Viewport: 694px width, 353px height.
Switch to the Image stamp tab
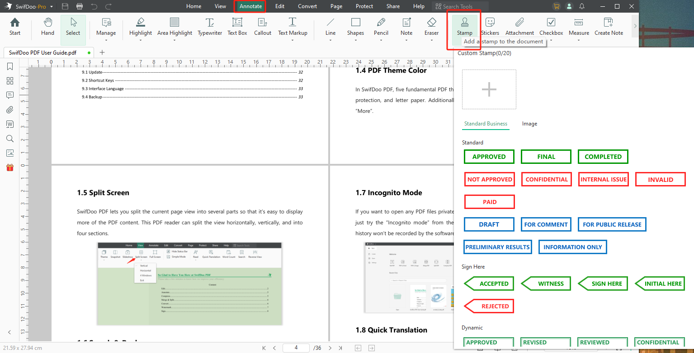tap(529, 124)
